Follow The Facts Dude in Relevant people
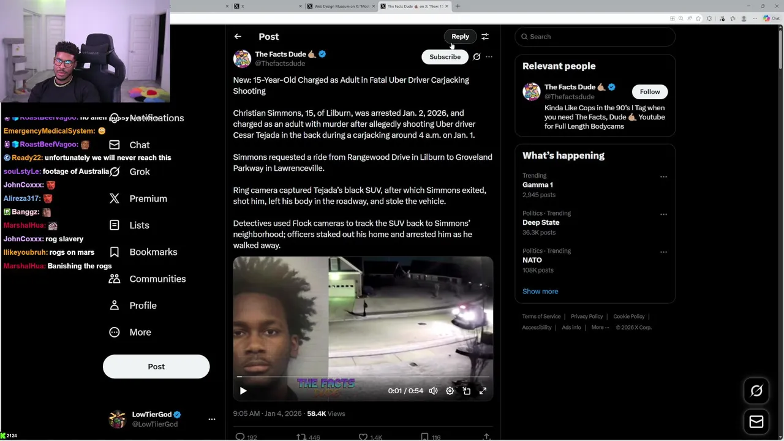Screen dimensions: 784x441 [x=650, y=92]
